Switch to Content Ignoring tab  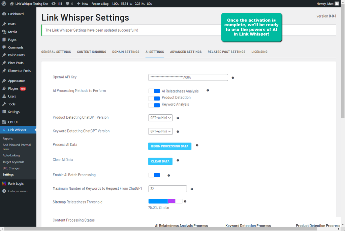click(92, 52)
